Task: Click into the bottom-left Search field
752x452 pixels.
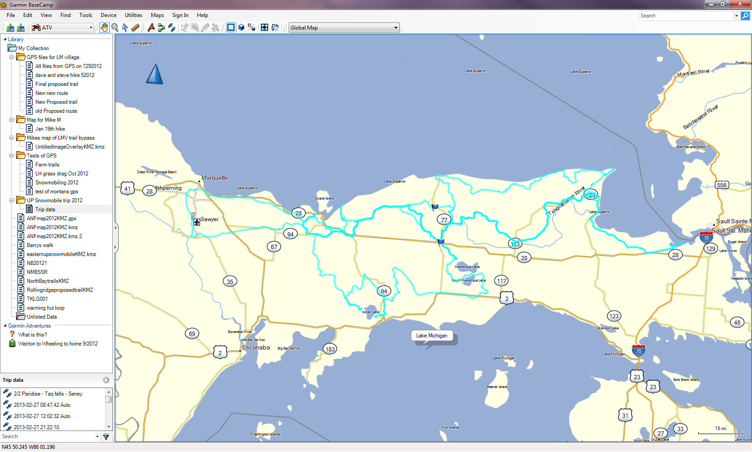Action: 47,436
